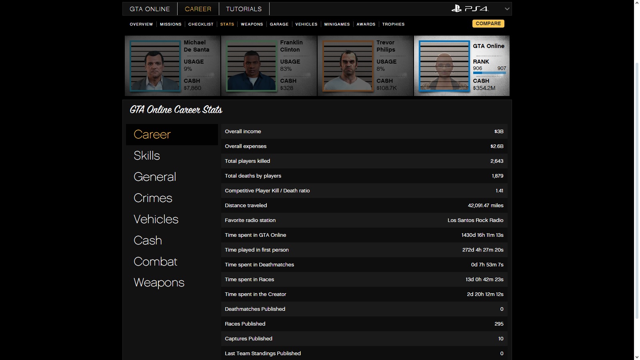
Task: Select Trevor Philips' mugshot portrait
Action: click(x=348, y=66)
